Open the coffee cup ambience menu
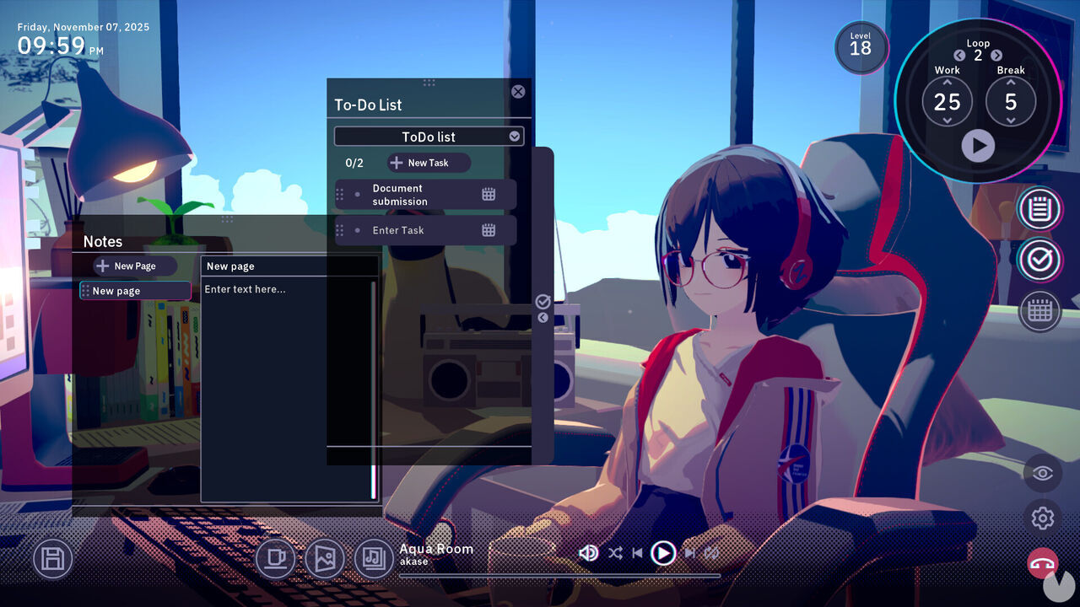 coord(275,558)
